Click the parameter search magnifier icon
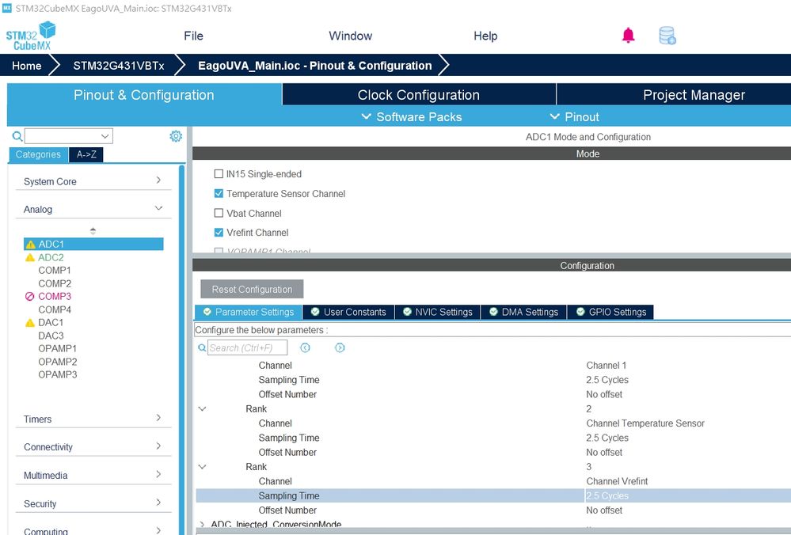Image resolution: width=791 pixels, height=535 pixels. 202,347
